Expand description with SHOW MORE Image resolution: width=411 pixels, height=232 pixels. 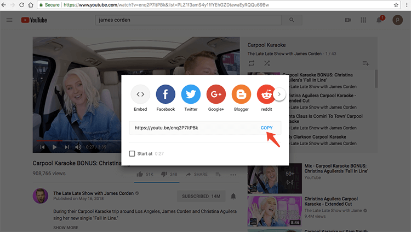(x=66, y=228)
